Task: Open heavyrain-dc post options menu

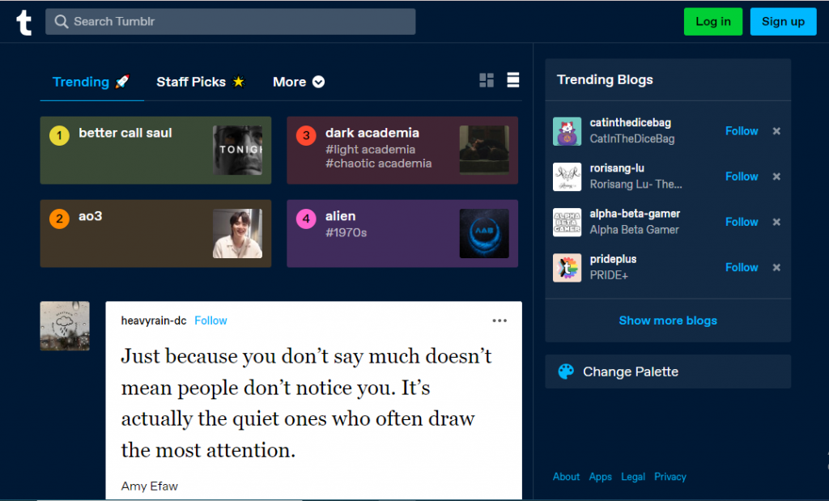Action: (x=500, y=321)
